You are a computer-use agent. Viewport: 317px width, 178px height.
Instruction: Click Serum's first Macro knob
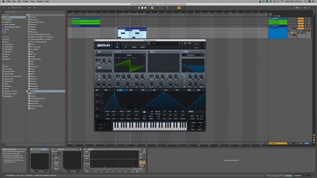pos(97,95)
